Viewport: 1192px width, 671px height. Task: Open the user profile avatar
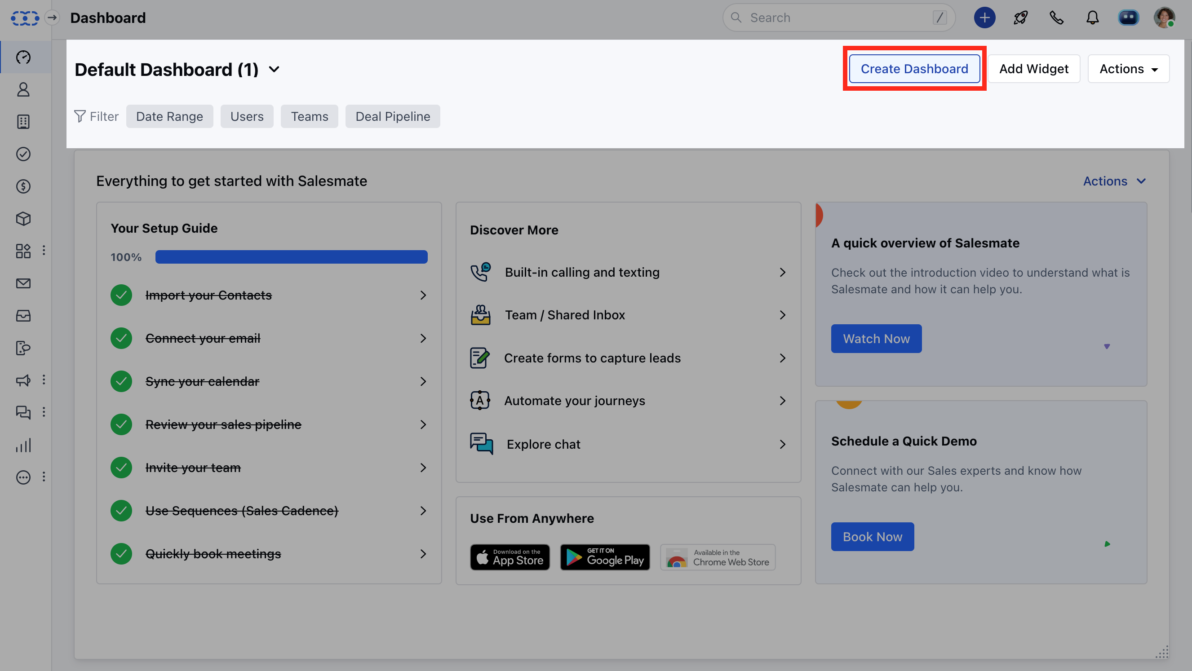[1164, 18]
